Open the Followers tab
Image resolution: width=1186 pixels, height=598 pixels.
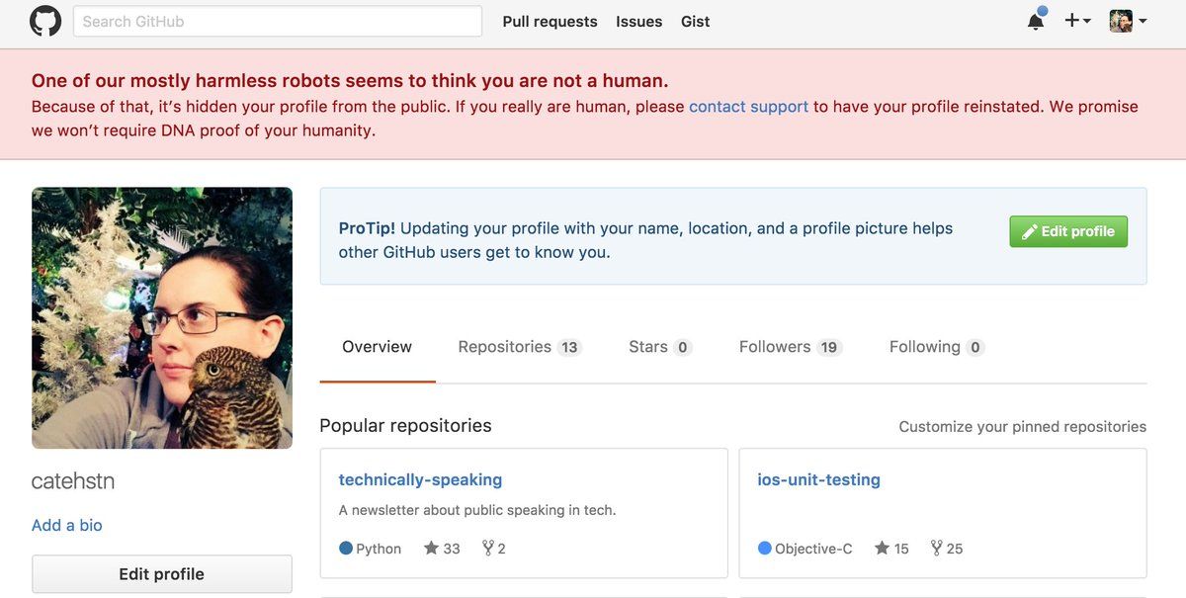790,347
